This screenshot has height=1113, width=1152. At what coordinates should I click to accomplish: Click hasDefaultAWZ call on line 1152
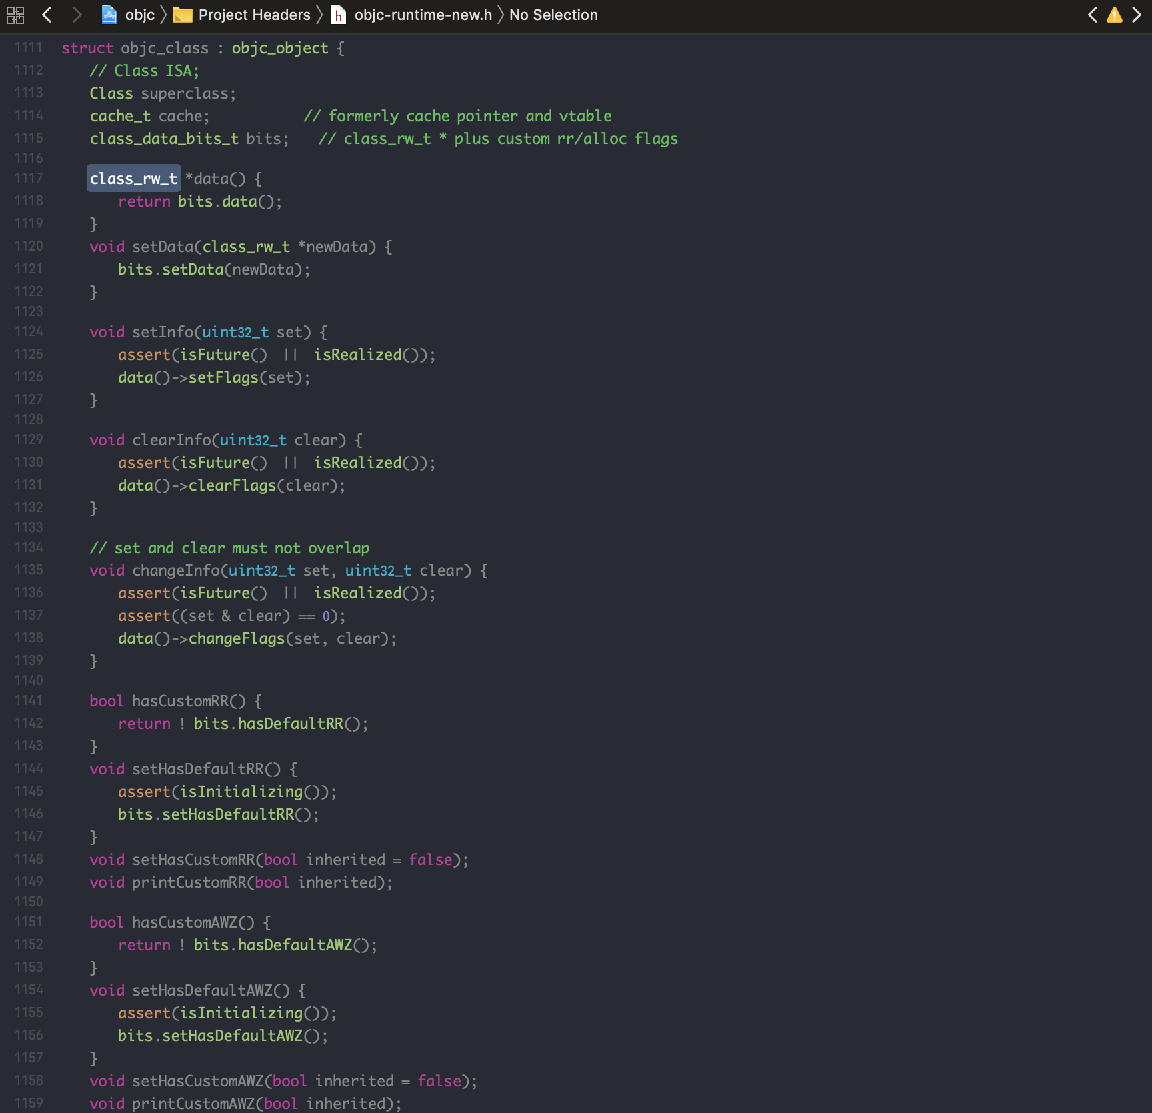[295, 945]
